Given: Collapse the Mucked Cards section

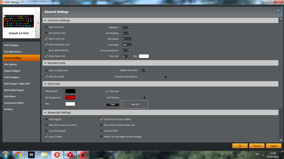Looking at the screenshot, I should 45,63.
